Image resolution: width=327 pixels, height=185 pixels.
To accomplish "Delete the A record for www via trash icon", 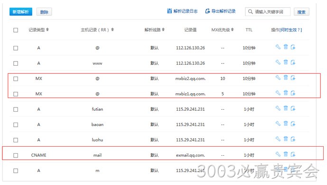I will point(286,62).
